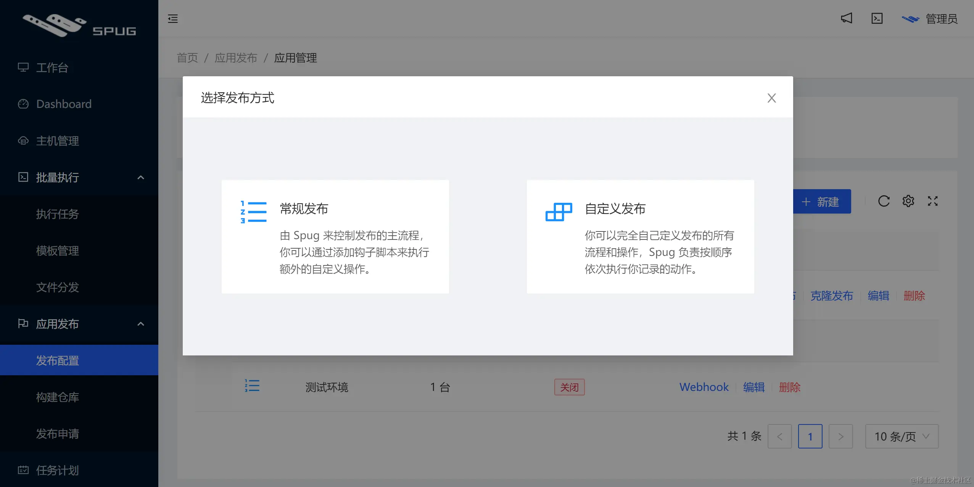Open the notifications megaphone icon
Viewport: 974px width, 487px height.
pos(846,18)
